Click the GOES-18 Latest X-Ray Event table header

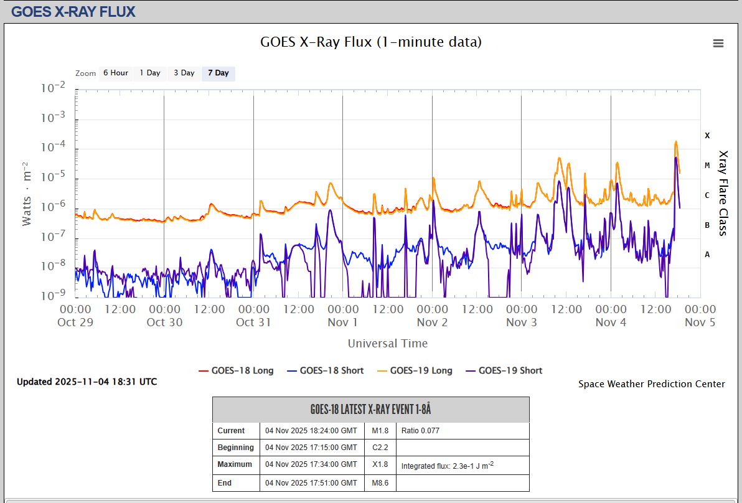coord(370,410)
